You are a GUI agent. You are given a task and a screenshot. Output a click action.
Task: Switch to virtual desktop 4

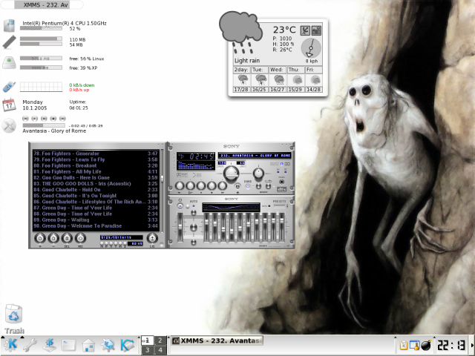160,350
